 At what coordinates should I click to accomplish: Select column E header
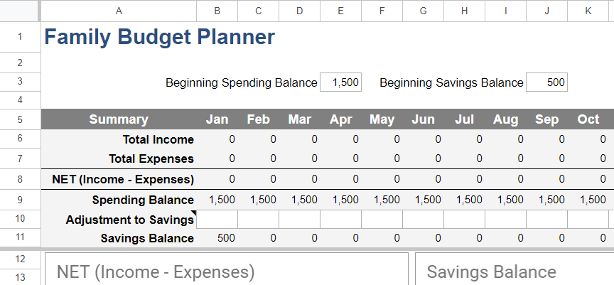point(340,11)
